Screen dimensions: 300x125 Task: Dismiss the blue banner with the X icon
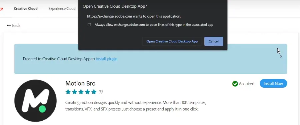point(281,56)
